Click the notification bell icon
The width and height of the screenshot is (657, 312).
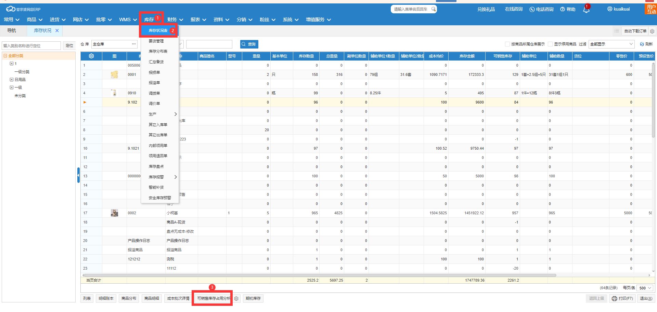[586, 10]
